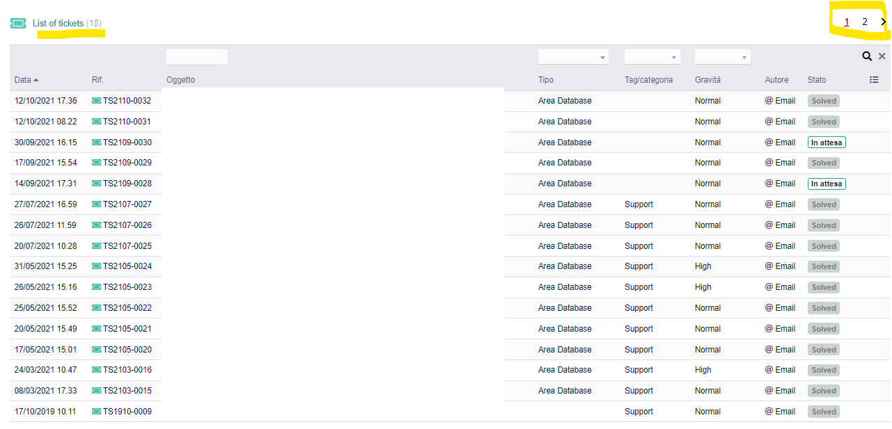Clear the search with the X icon
The image size is (892, 429).
[882, 56]
